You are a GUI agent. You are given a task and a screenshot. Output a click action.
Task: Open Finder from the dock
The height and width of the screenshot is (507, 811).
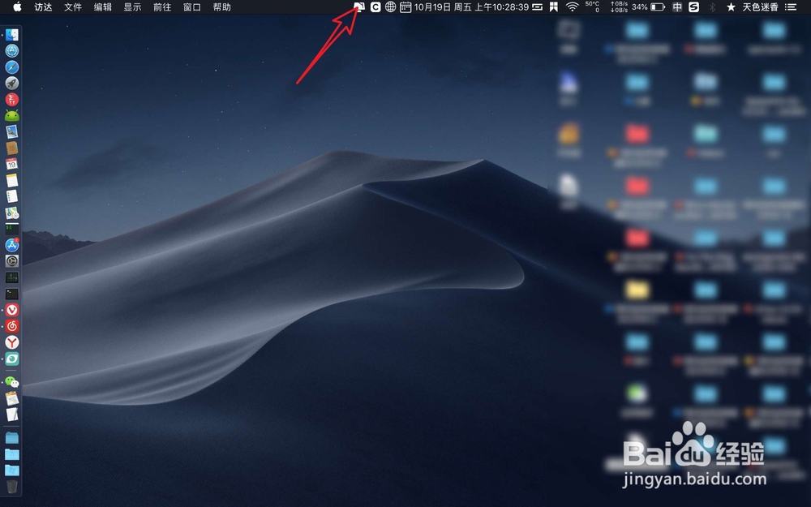pos(12,35)
